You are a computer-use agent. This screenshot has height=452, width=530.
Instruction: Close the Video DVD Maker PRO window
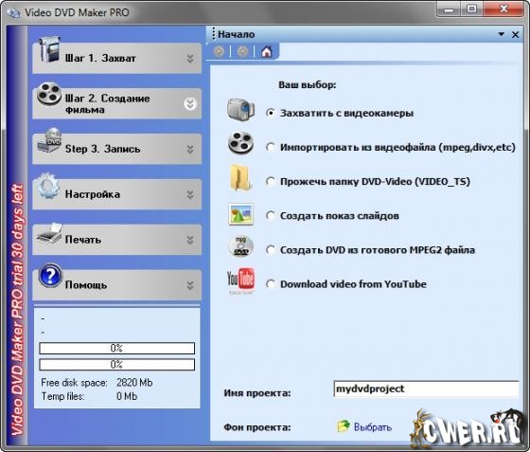coord(503,9)
